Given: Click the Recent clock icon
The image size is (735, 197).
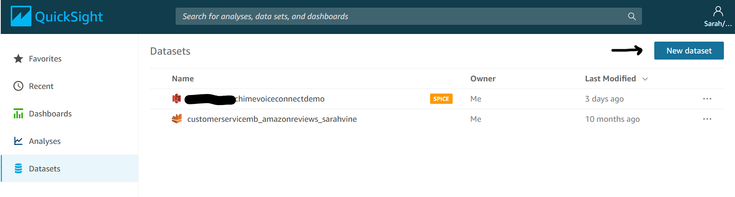Looking at the screenshot, I should coord(18,86).
